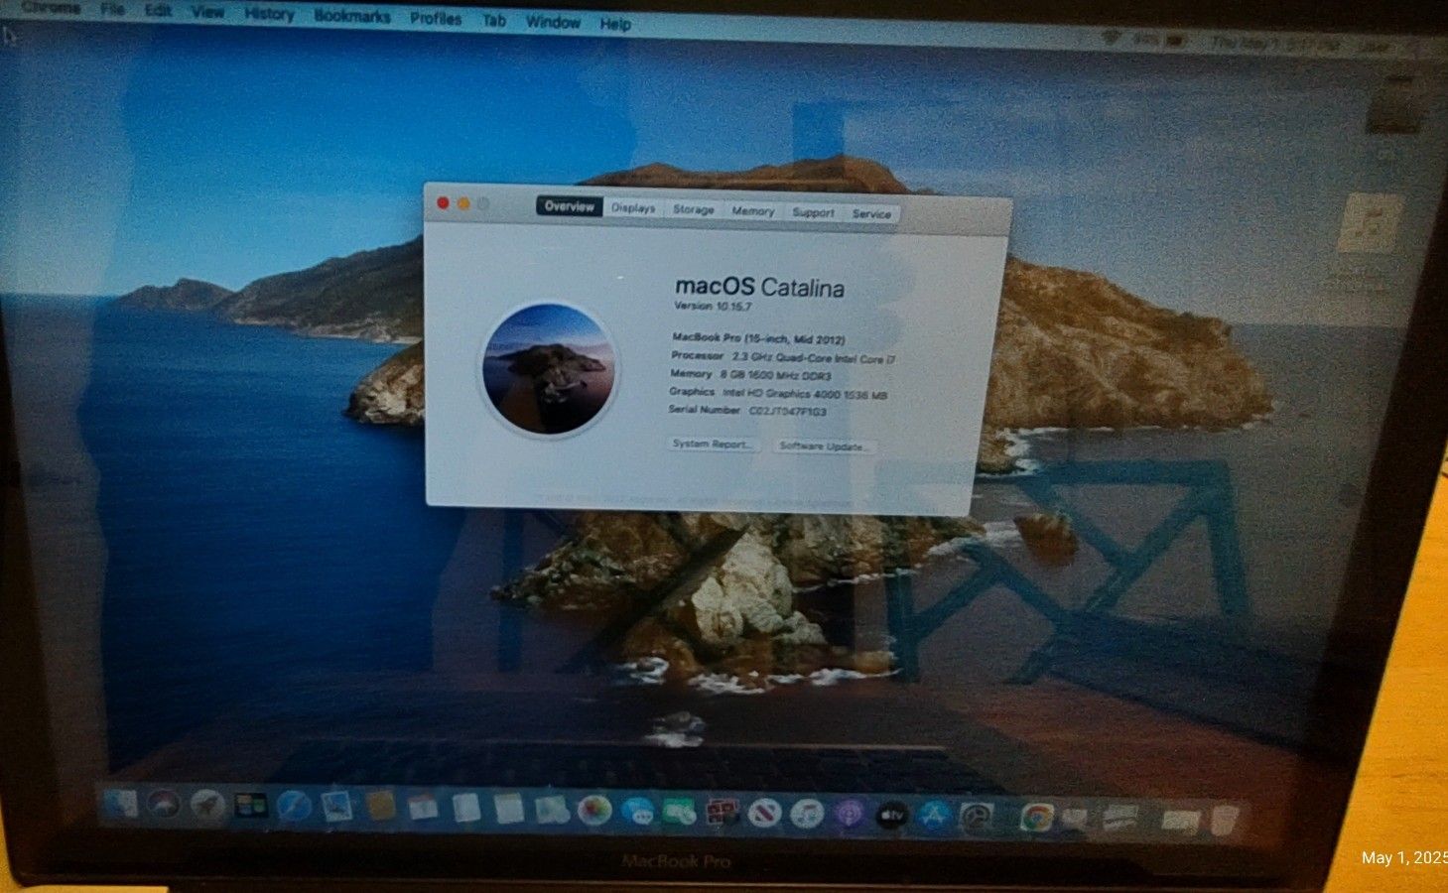Switch to the Service tab
The image size is (1448, 893).
[871, 213]
